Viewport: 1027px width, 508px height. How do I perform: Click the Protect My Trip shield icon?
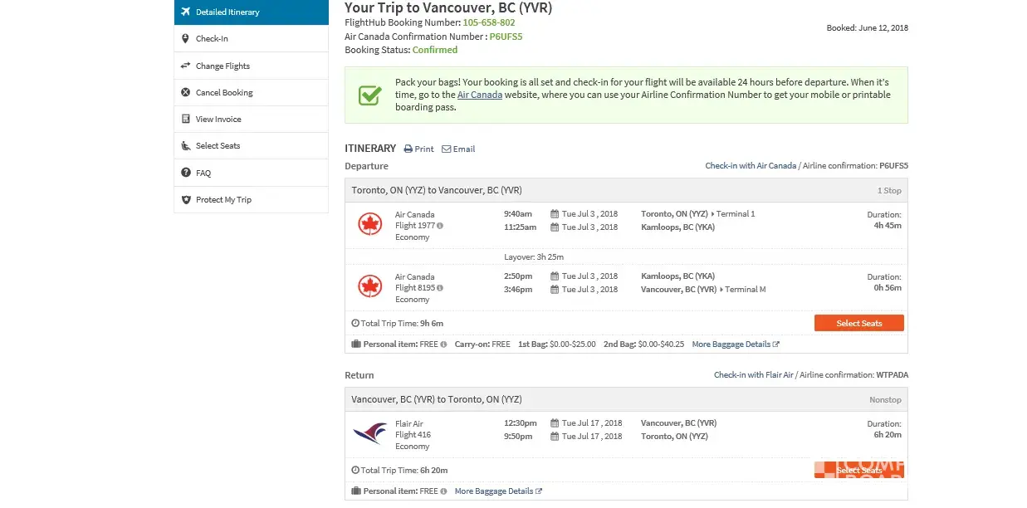coord(186,199)
